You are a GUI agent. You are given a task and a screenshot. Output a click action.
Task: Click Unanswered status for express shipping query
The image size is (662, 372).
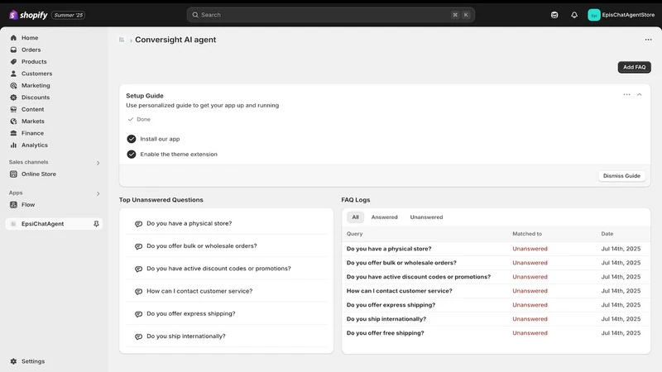(x=530, y=305)
